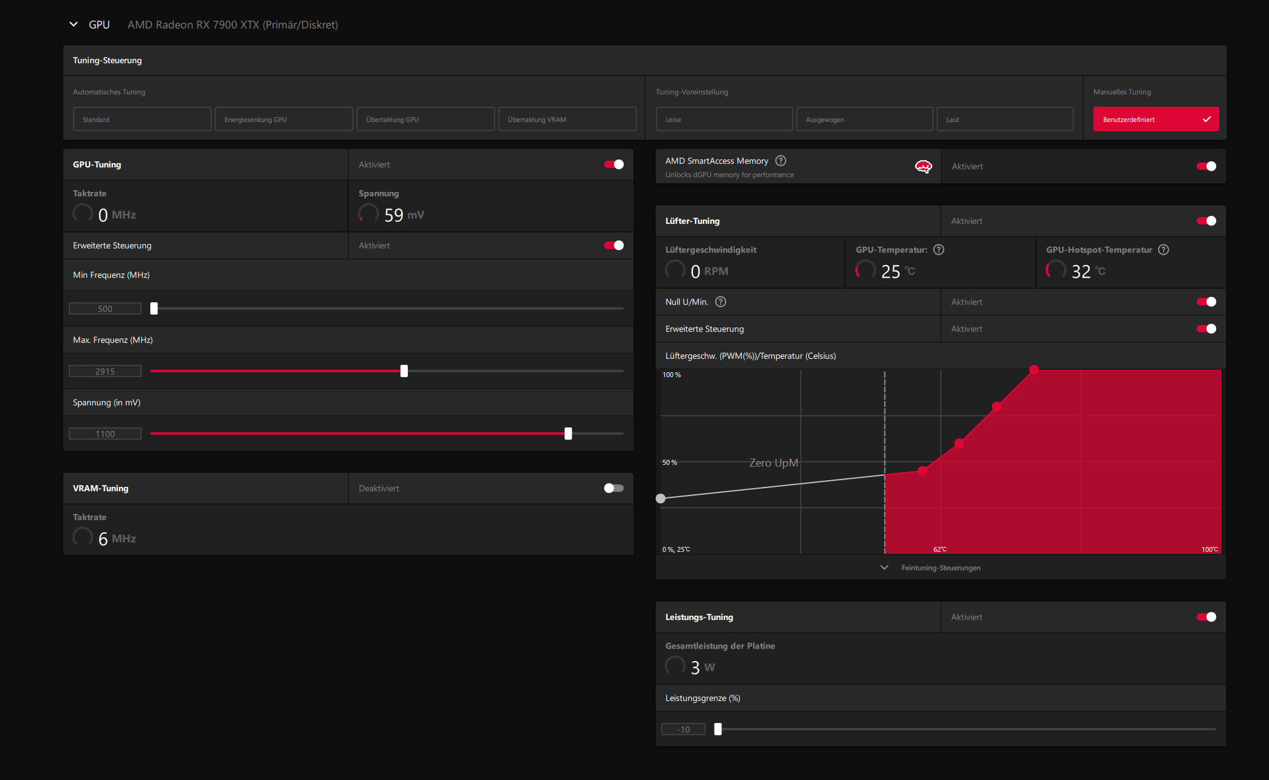Disable the GPU-Tuning toggle
1269x780 pixels.
[x=613, y=164]
